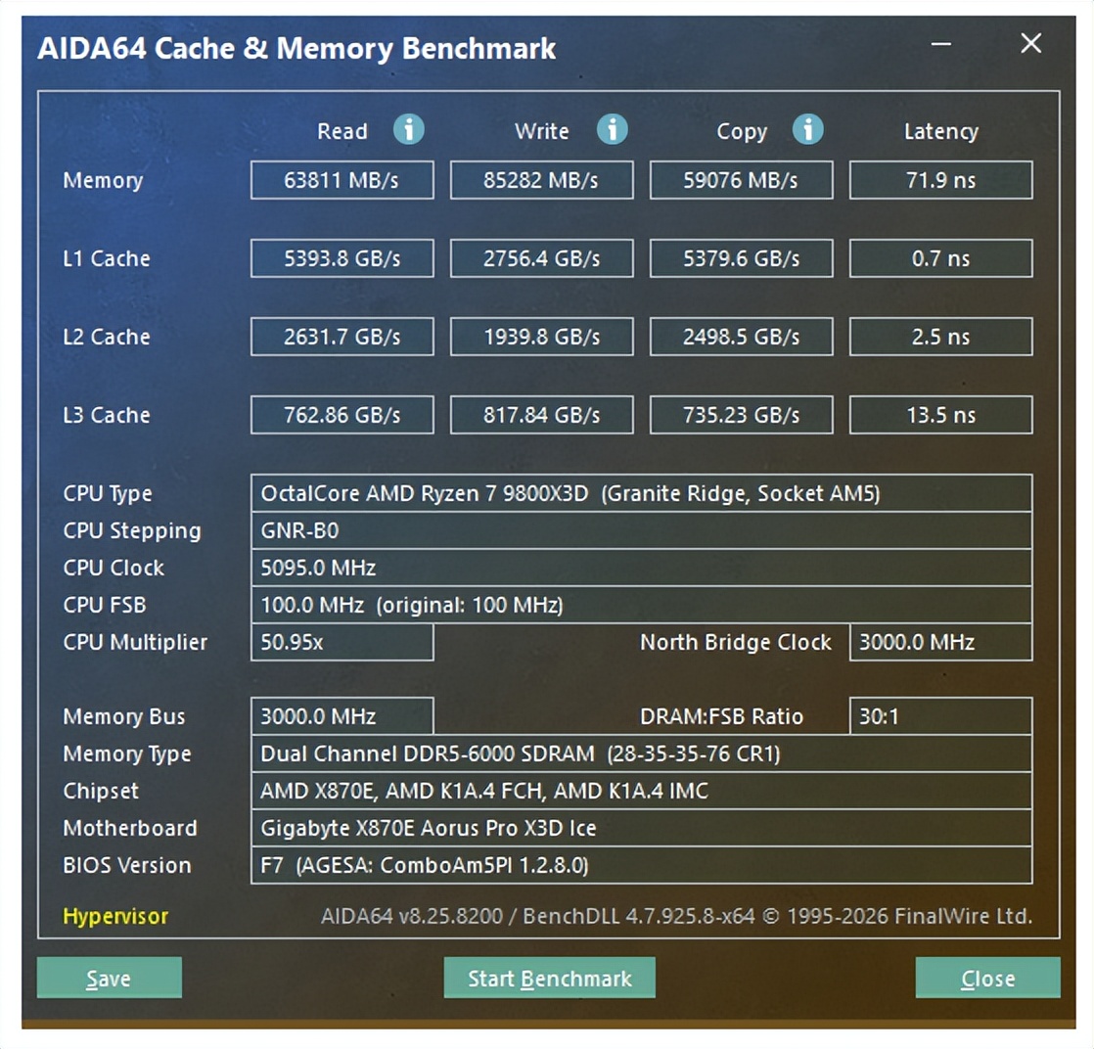Click Start Benchmark button
Screen dimensions: 1094x1049
[549, 978]
